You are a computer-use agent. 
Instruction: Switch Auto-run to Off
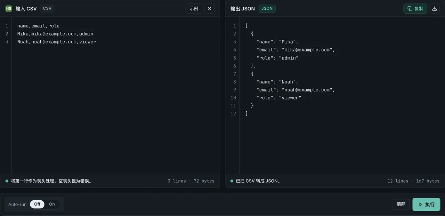coord(37,204)
